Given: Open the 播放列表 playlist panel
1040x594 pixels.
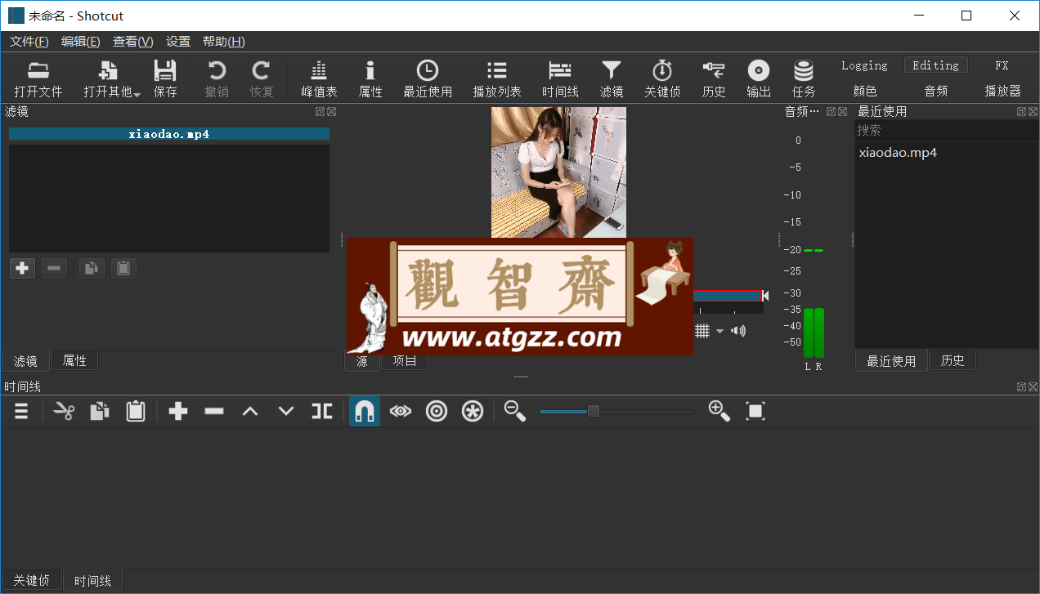Looking at the screenshot, I should 497,79.
